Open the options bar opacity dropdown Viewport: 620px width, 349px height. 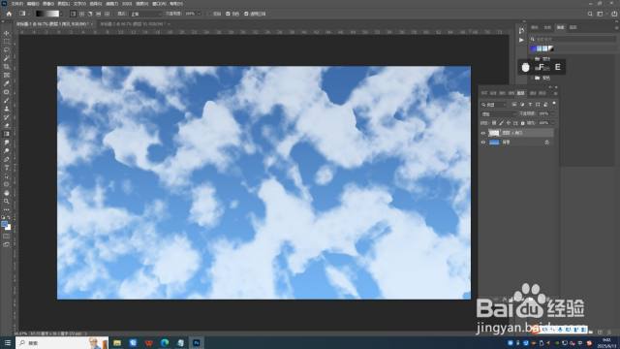[199, 14]
